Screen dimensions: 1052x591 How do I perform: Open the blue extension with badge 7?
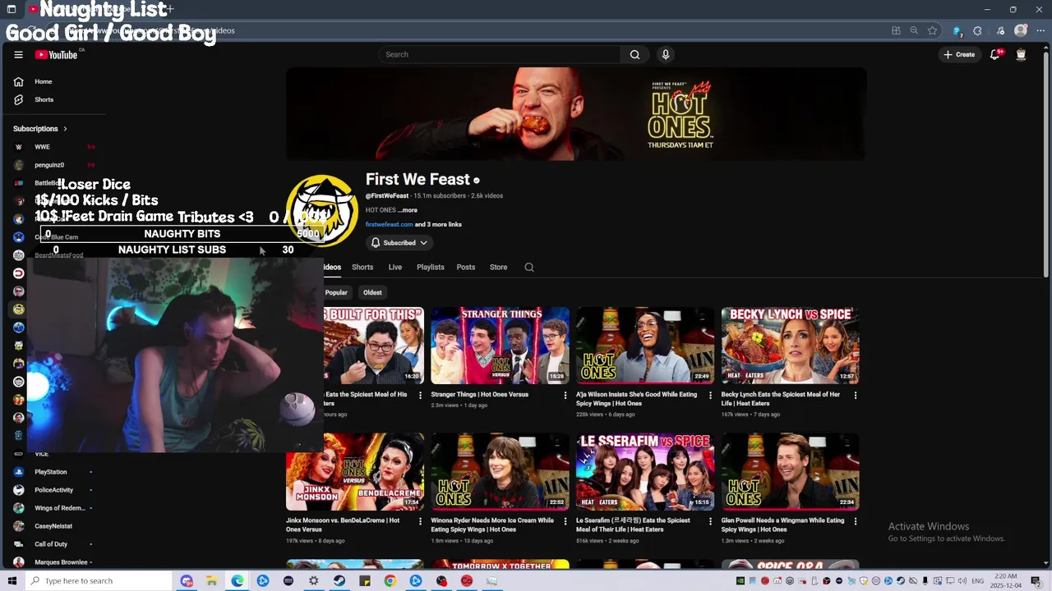point(957,30)
